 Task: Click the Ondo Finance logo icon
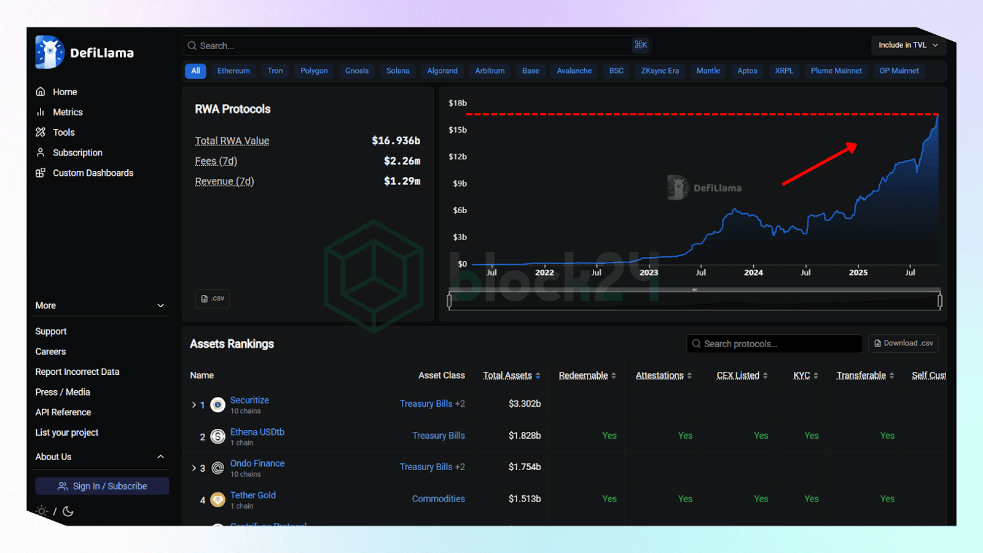point(217,468)
